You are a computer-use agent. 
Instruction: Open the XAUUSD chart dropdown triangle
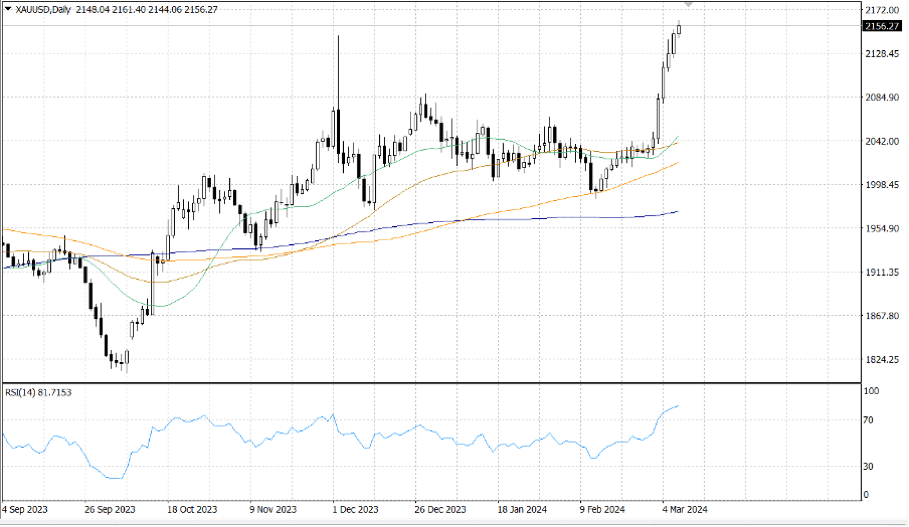point(8,9)
